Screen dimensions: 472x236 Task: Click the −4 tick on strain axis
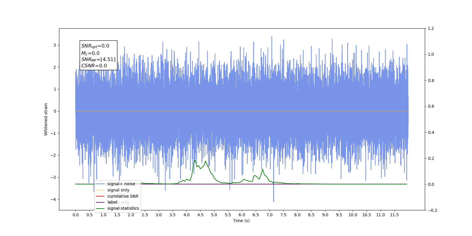point(53,199)
